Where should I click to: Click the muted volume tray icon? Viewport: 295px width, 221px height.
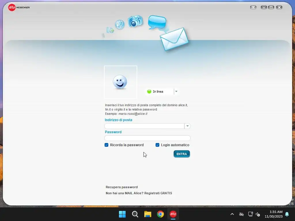(258, 214)
